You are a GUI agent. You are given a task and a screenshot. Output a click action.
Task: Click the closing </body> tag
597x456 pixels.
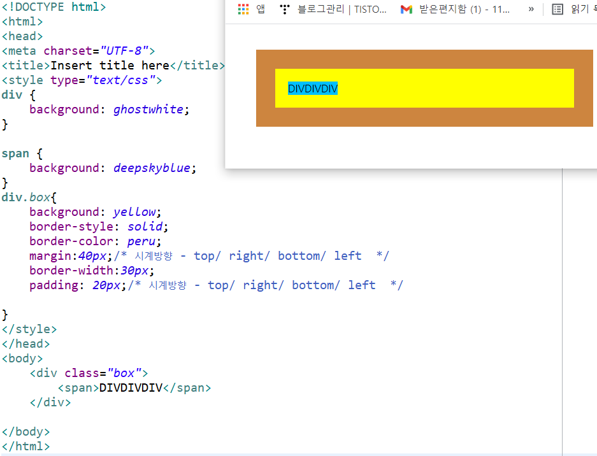pyautogui.click(x=26, y=432)
